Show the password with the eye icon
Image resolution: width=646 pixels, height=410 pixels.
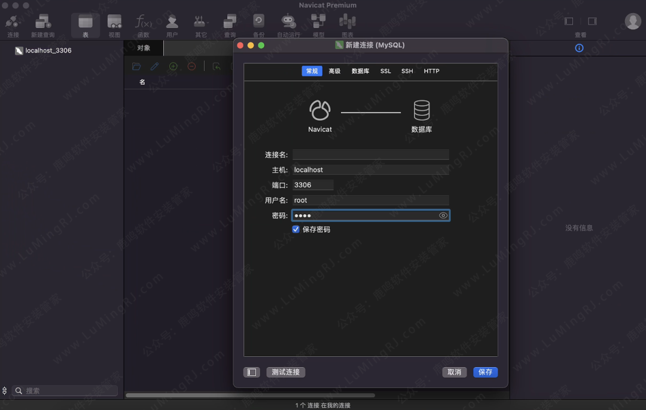coord(443,215)
